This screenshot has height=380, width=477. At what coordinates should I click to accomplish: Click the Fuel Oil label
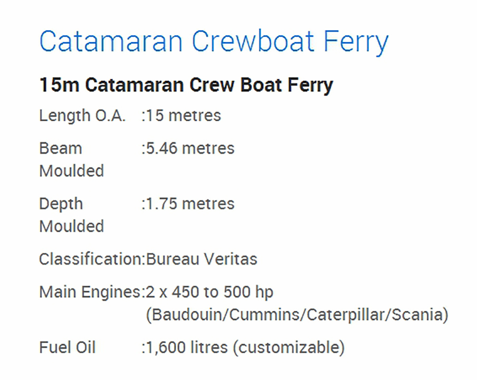(x=67, y=348)
